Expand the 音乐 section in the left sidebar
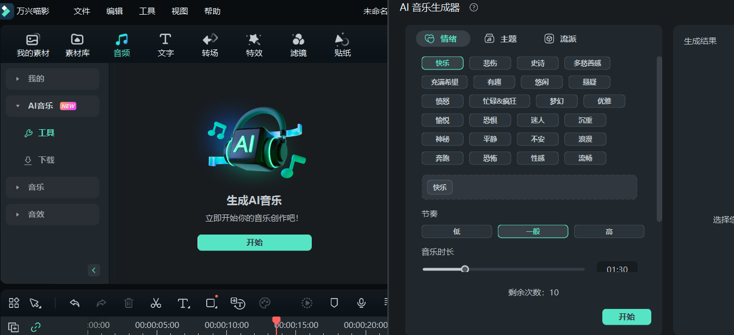734x335 pixels. 52,187
